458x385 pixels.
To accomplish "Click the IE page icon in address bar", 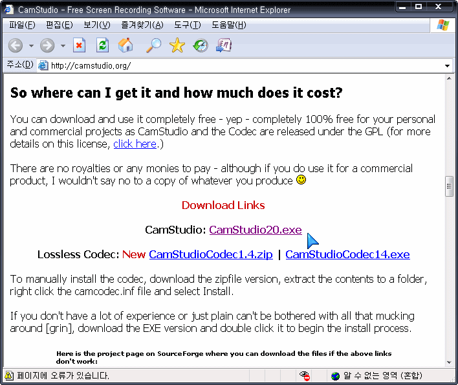I will click(43, 65).
